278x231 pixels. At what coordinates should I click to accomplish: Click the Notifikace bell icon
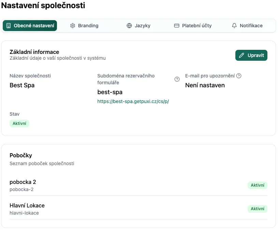click(234, 25)
